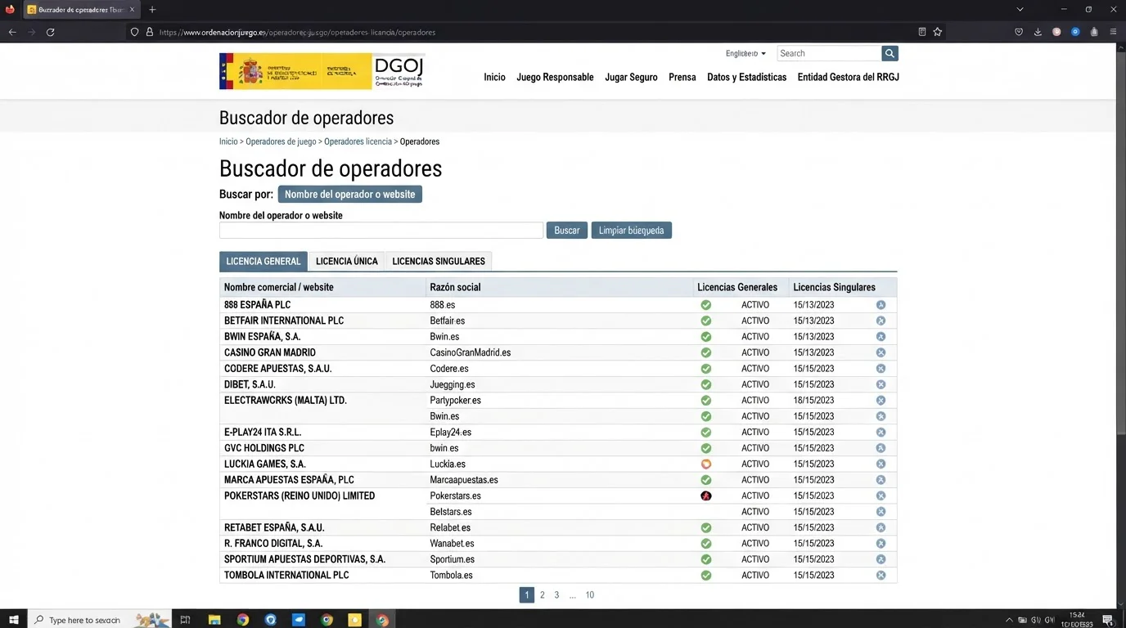Open the Prensa menu item
The height and width of the screenshot is (628, 1126).
pyautogui.click(x=682, y=77)
